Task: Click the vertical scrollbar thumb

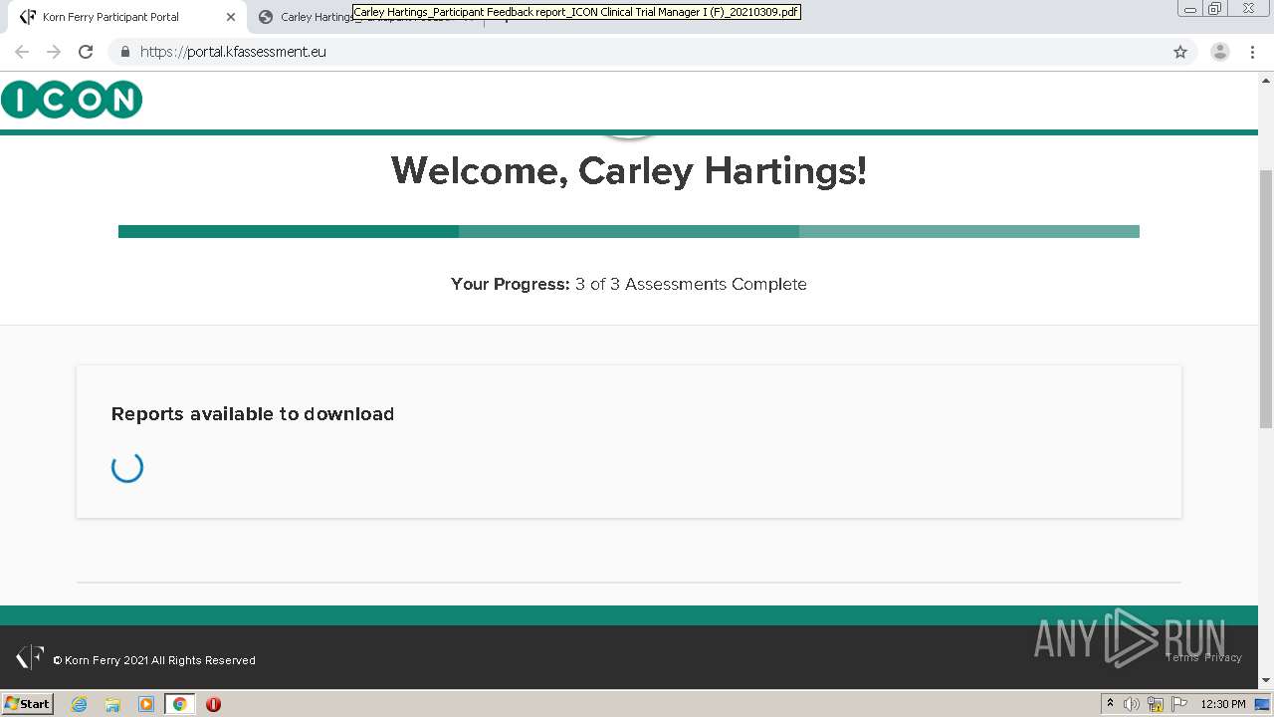Action: coord(1266,299)
